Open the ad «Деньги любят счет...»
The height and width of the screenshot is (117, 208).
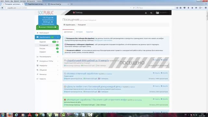[x=94, y=87]
